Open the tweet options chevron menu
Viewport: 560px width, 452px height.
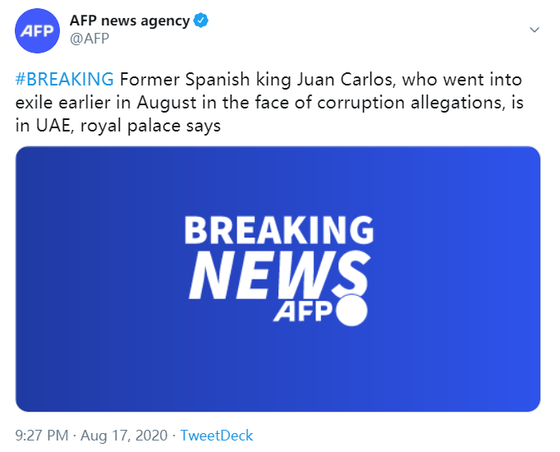point(534,30)
